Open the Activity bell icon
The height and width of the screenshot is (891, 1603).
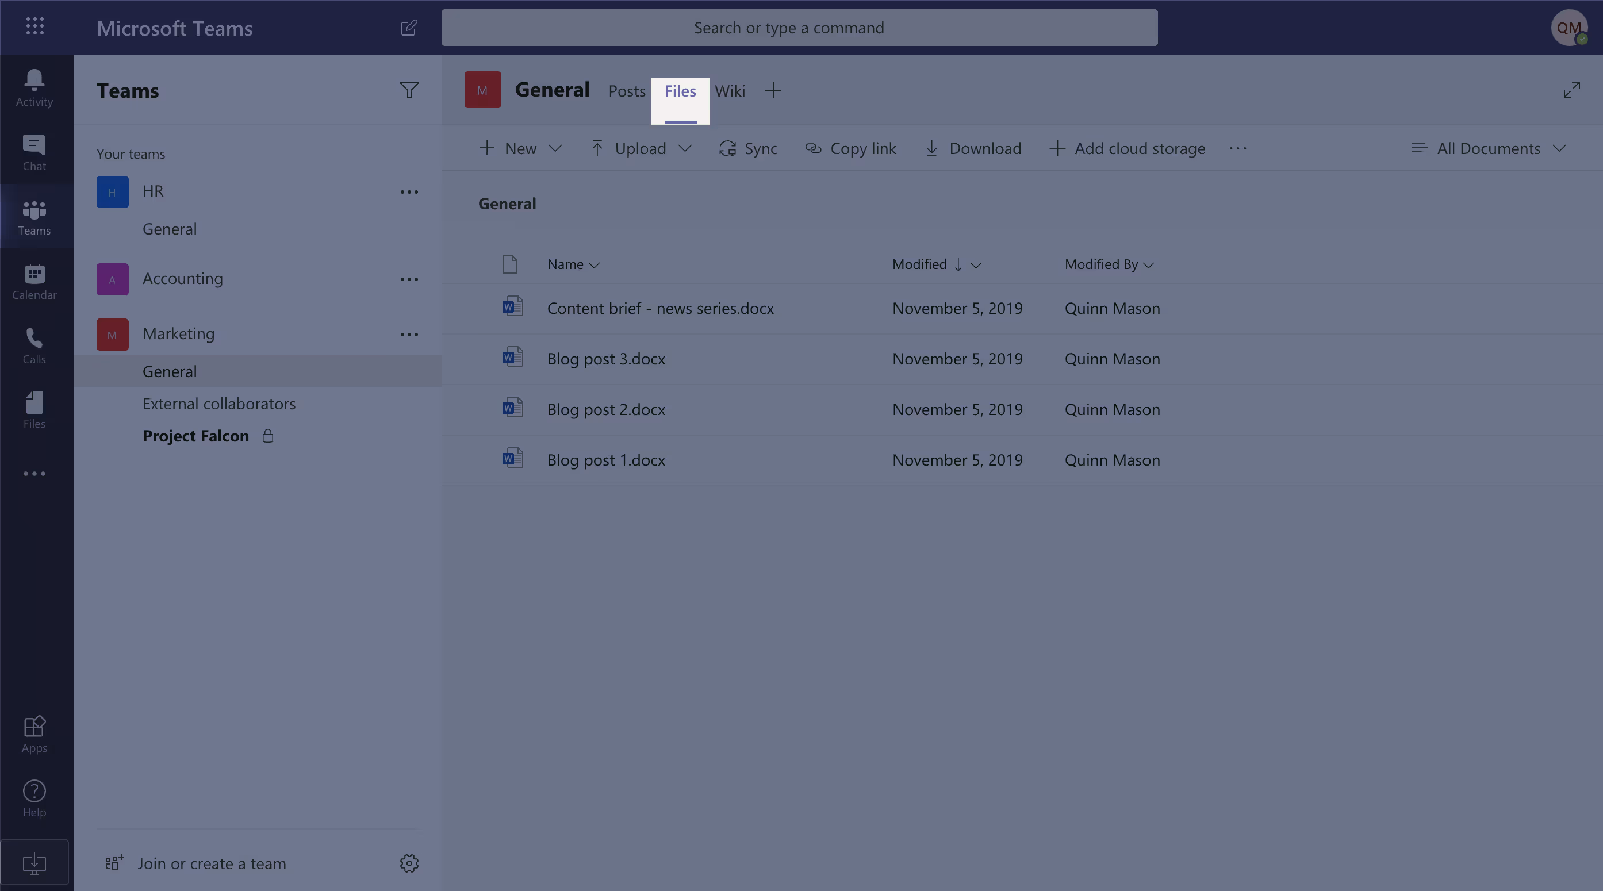[34, 88]
